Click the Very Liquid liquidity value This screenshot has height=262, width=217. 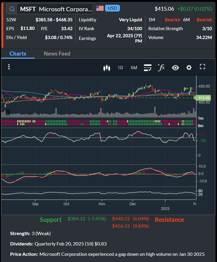131,20
